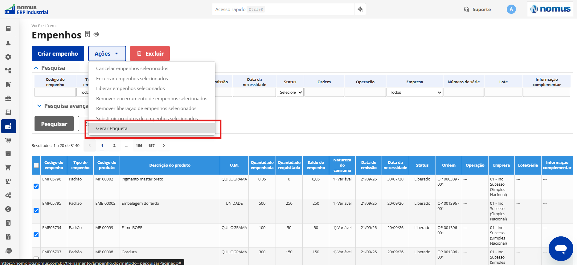The image size is (577, 265).
Task: Open the chat support bubble
Action: (561, 248)
